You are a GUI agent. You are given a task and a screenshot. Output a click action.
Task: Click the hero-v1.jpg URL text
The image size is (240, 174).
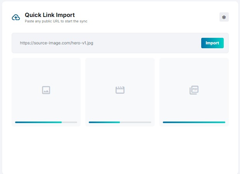point(56,43)
